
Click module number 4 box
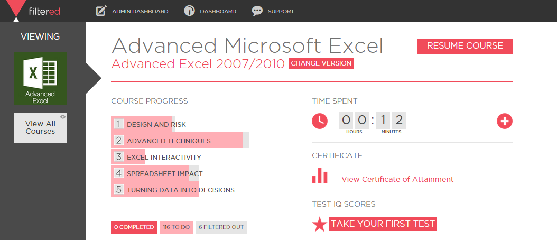[119, 173]
